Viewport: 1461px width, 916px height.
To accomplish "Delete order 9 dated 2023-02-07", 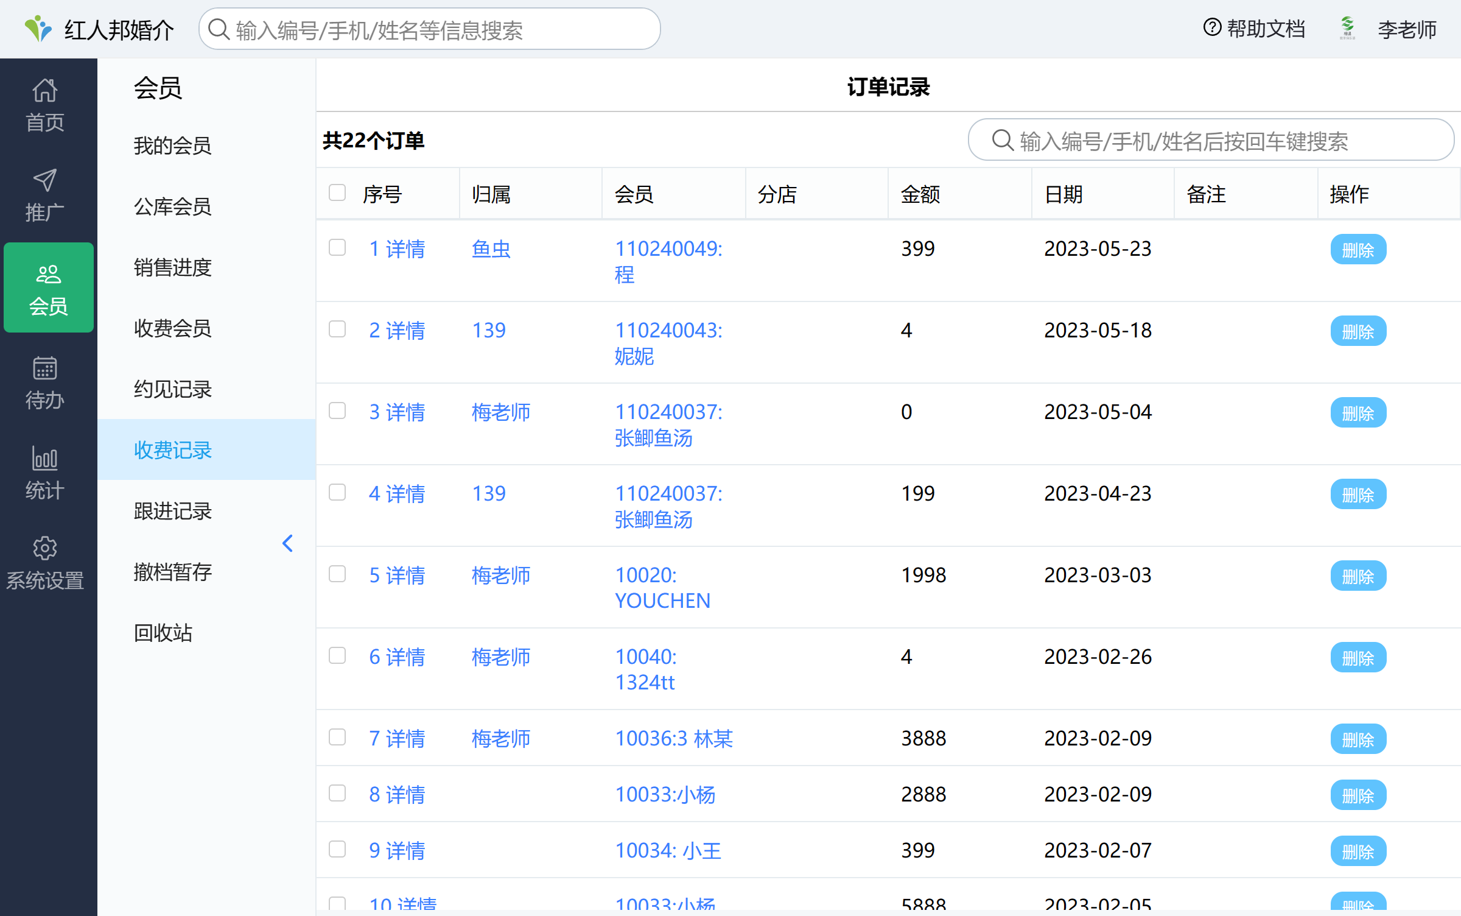I will pyautogui.click(x=1358, y=851).
